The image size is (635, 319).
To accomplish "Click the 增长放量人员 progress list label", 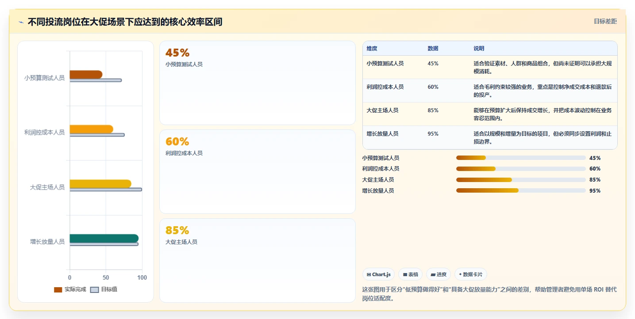I will click(378, 191).
